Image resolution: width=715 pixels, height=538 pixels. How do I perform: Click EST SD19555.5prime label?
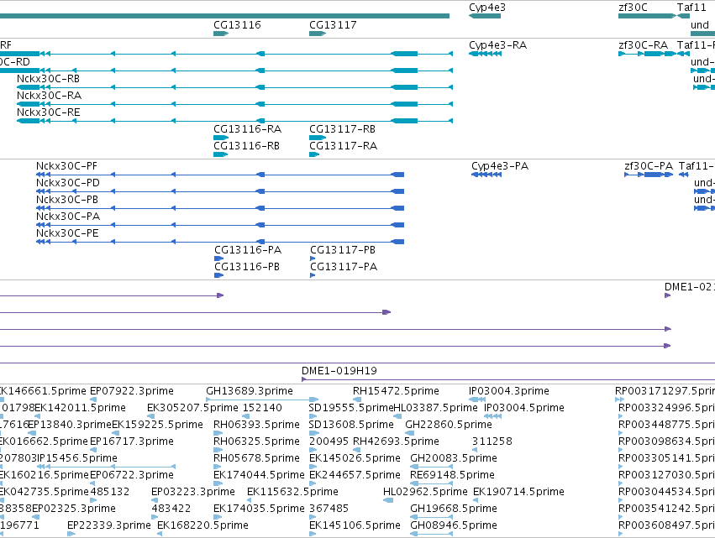coord(350,408)
